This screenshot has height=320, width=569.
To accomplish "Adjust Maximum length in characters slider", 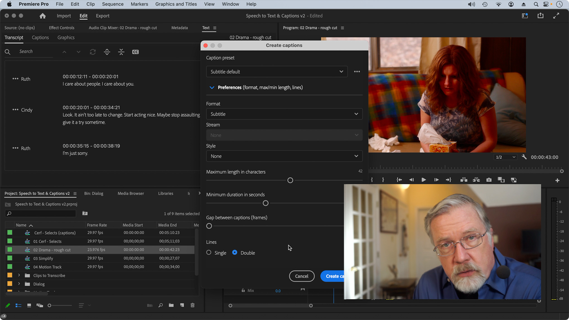I will 290,180.
